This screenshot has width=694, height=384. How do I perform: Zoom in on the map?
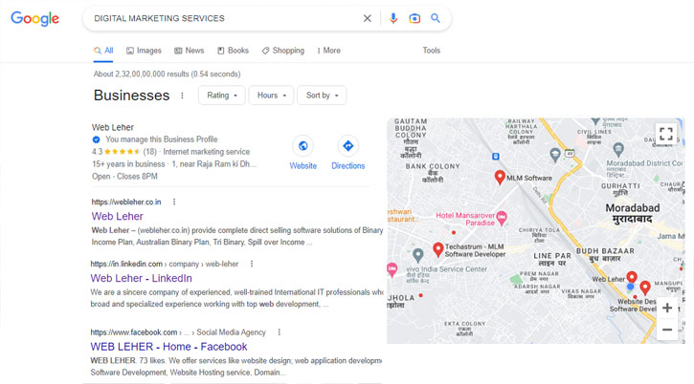667,309
